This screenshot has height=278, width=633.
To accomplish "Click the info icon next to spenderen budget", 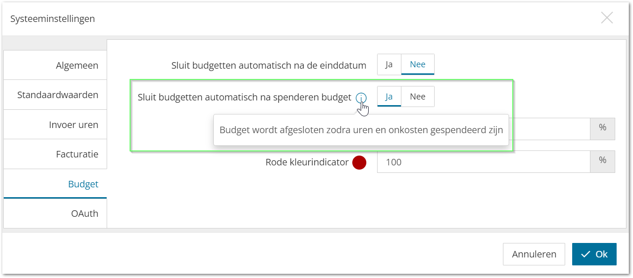I will pos(361,98).
